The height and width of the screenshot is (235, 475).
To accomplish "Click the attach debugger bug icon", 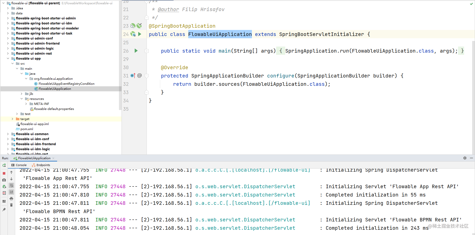I will (x=4, y=186).
